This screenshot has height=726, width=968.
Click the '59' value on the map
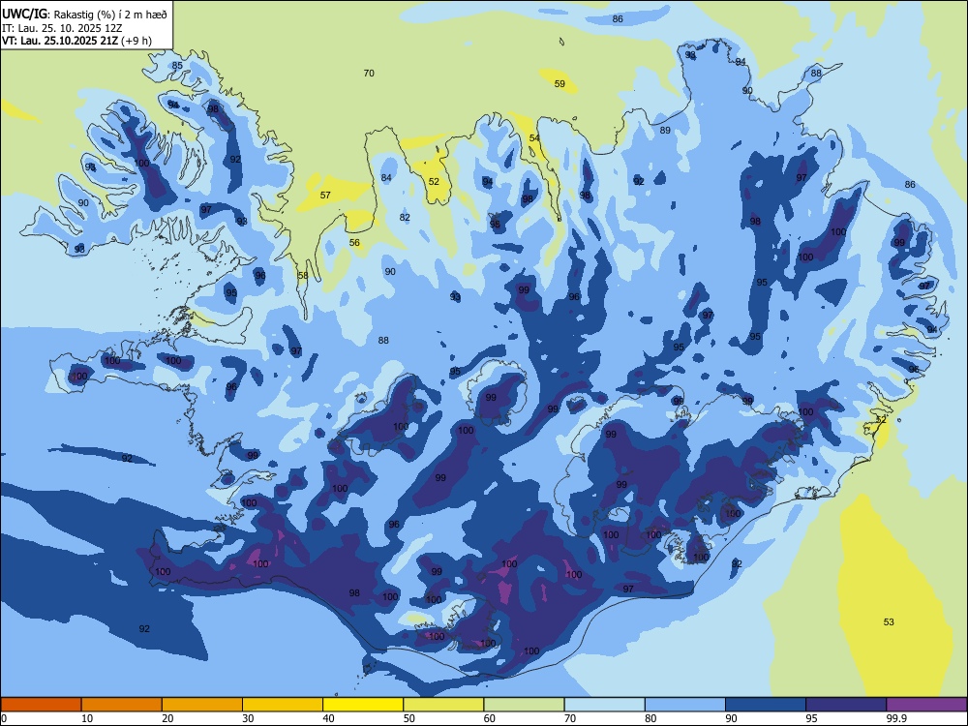pos(560,84)
